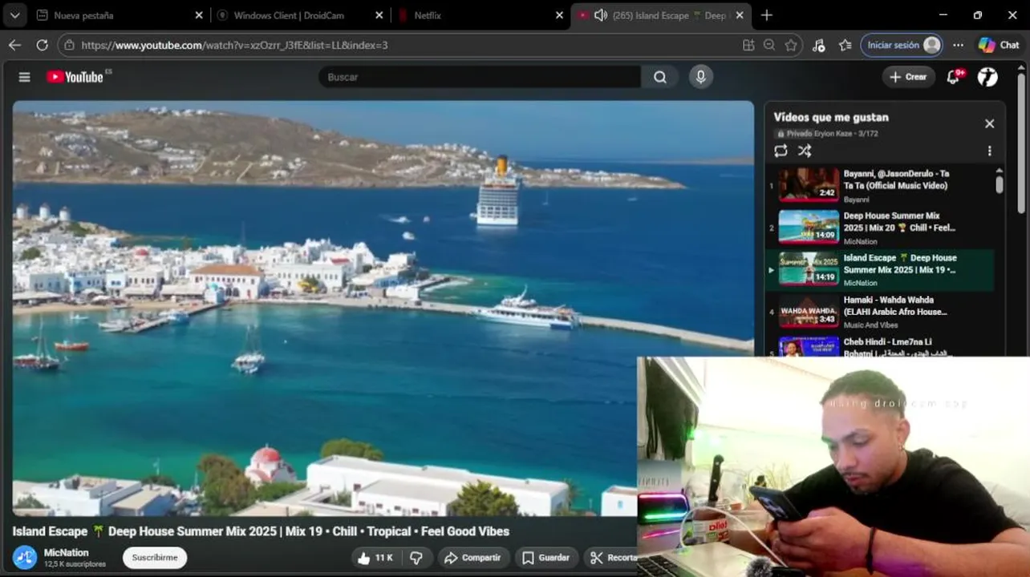The height and width of the screenshot is (577, 1030).
Task: Click the Crear button
Action: 908,77
